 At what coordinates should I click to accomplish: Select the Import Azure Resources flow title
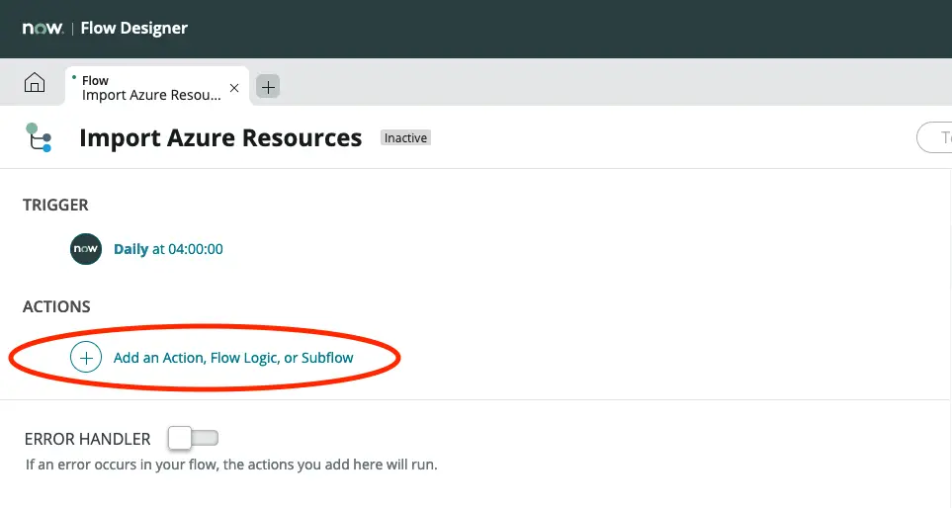click(220, 138)
